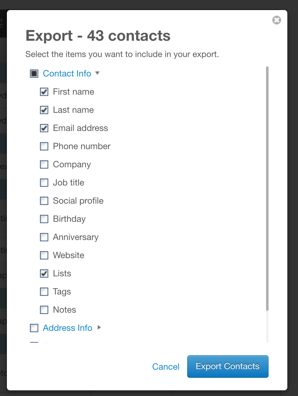Enable the Anniversary checkbox
This screenshot has height=396, width=298.
click(x=44, y=237)
